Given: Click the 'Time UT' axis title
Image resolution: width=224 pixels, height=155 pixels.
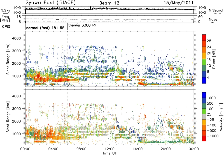Looking at the screenshot, I should click(x=109, y=153).
